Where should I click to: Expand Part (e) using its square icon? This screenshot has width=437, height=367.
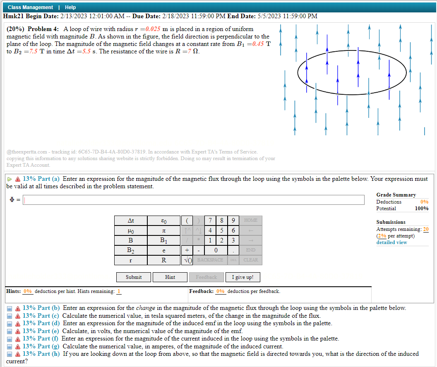[x=10, y=331]
